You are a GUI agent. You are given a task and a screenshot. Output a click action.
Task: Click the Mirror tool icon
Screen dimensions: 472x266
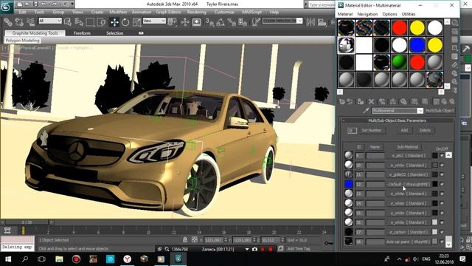point(310,22)
